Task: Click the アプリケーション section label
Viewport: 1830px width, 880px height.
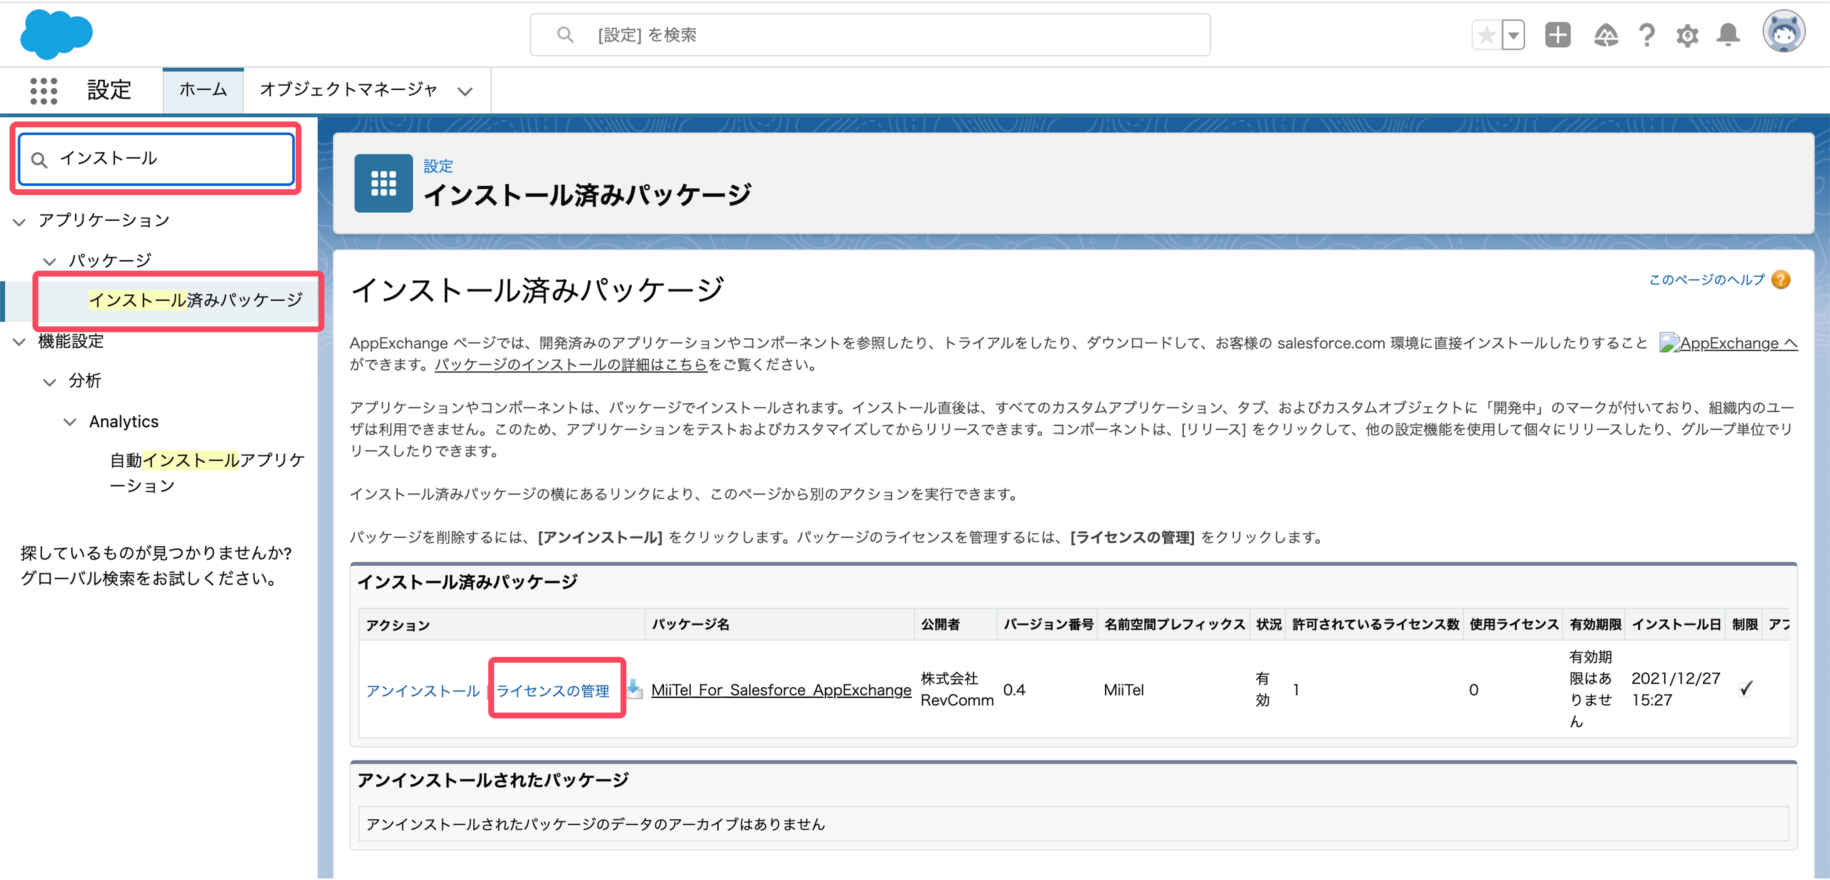Action: tap(104, 220)
